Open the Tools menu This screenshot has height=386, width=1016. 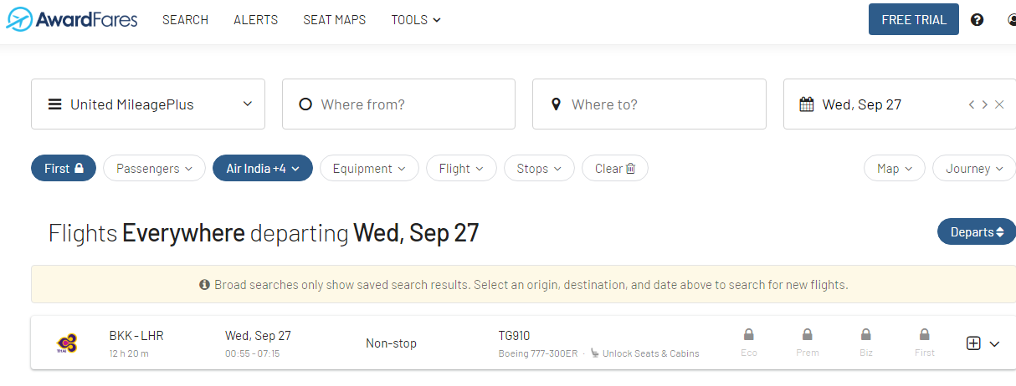pos(416,20)
